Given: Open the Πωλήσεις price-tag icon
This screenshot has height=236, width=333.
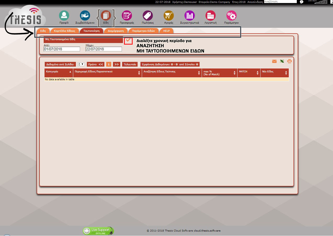Looking at the screenshot, I should point(148,16).
